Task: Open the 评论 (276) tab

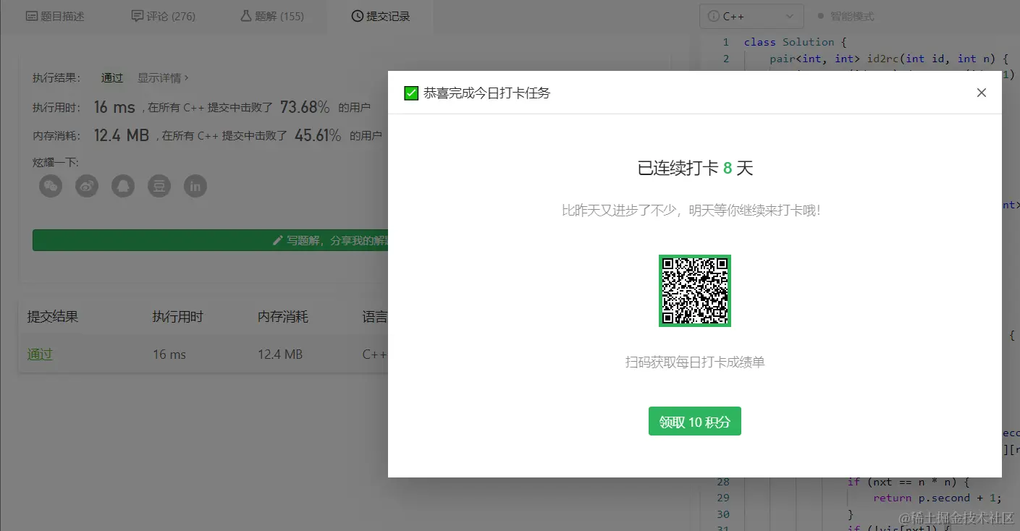Action: click(x=164, y=16)
